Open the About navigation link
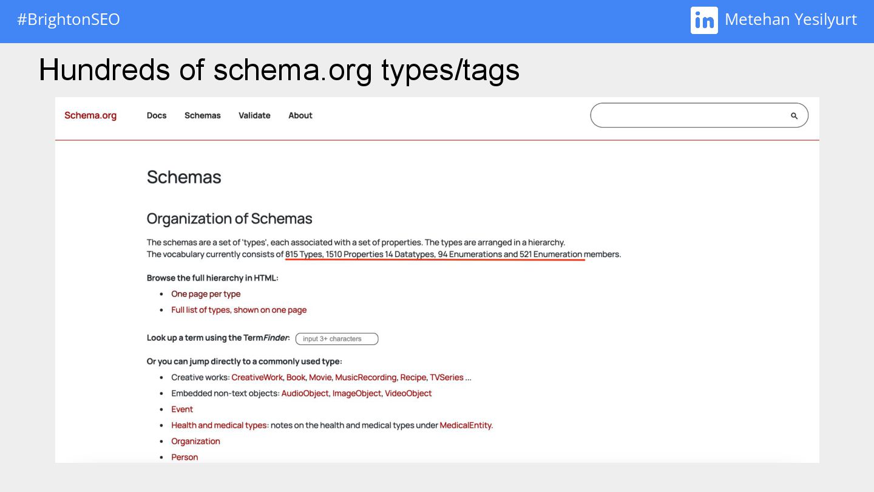 click(300, 115)
